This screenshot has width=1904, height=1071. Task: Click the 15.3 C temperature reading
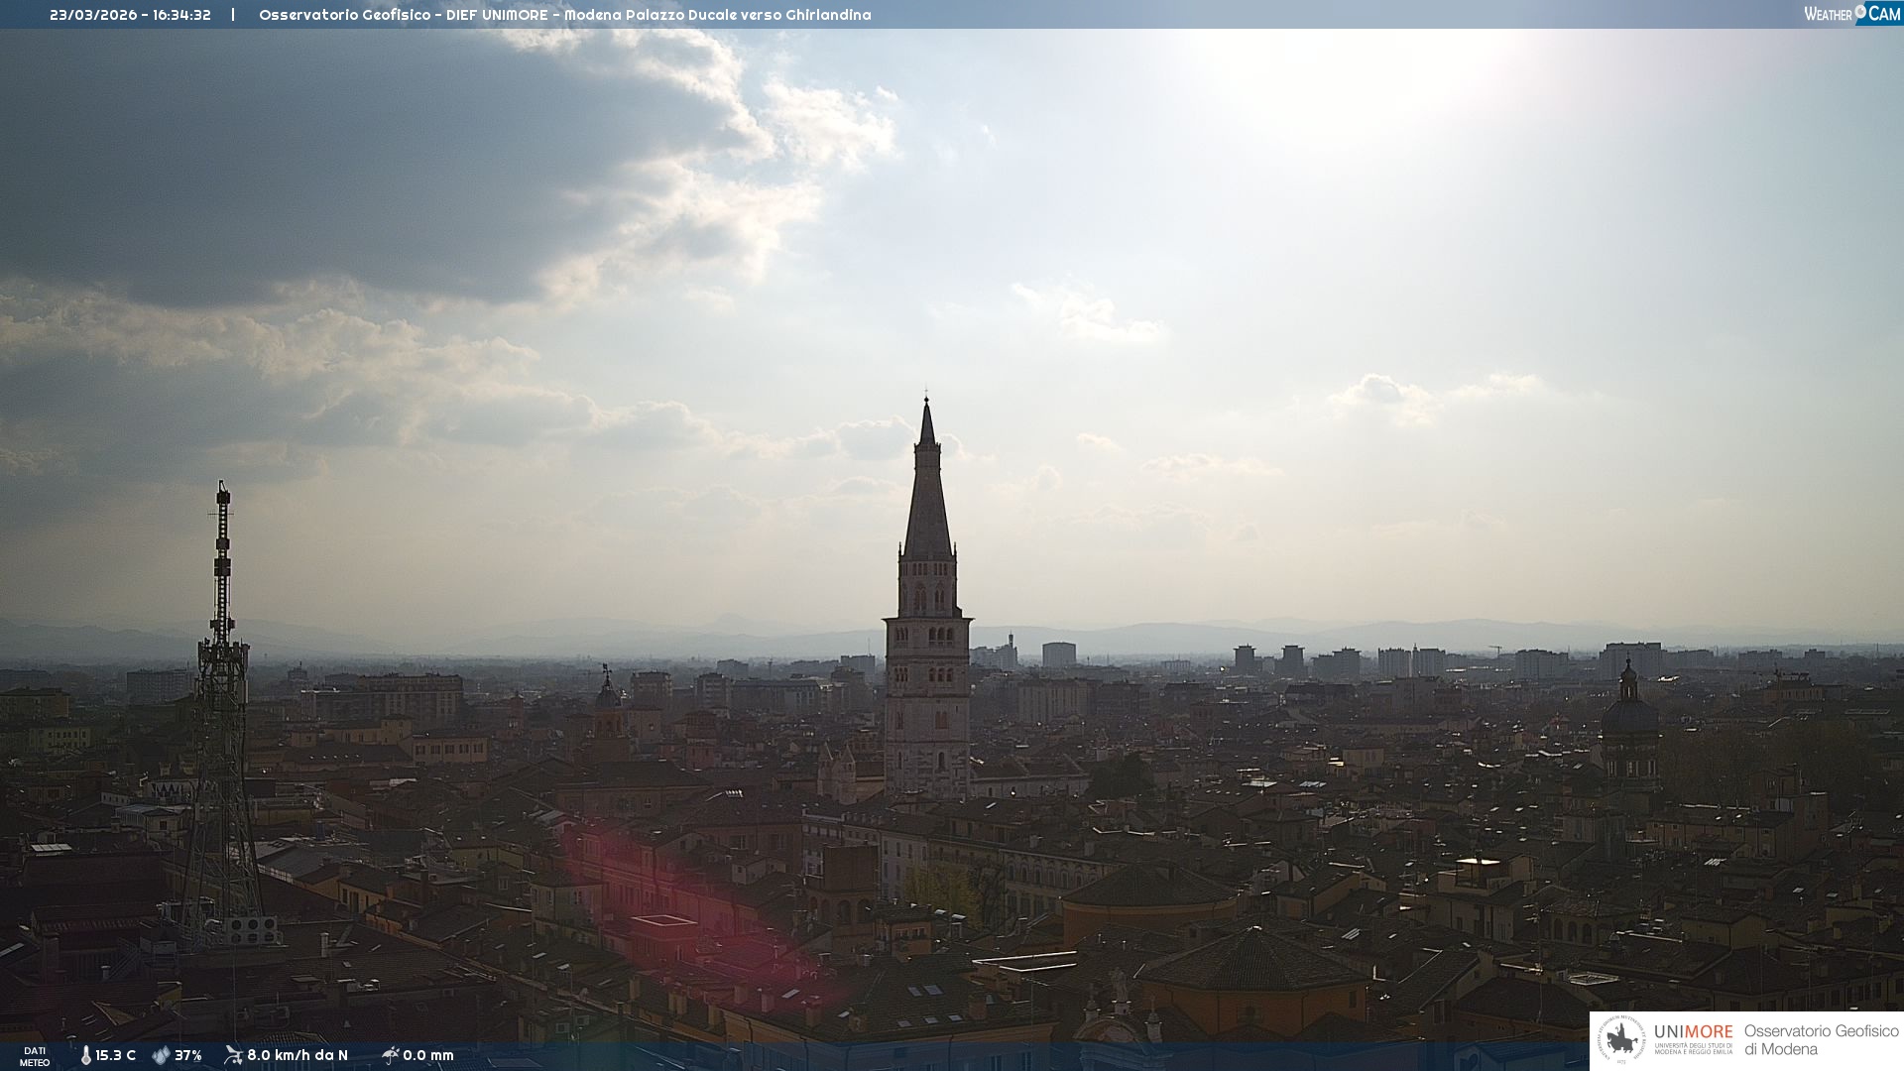tap(115, 1055)
